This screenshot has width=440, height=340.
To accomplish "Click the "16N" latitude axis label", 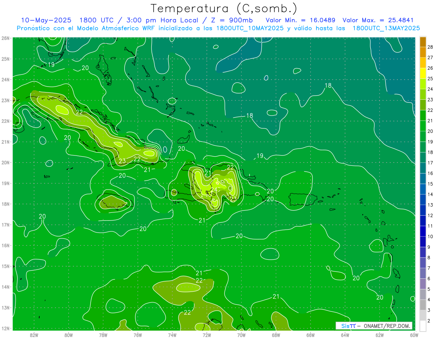I will pos(5,245).
